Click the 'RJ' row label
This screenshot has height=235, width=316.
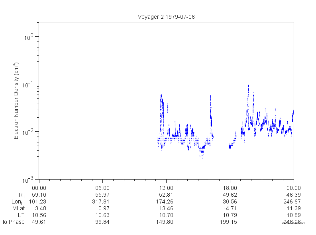tap(22, 195)
